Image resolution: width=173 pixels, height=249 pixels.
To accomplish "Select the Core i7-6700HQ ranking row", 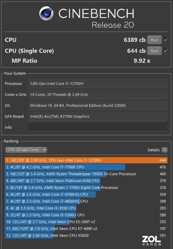I will [x=86, y=194].
